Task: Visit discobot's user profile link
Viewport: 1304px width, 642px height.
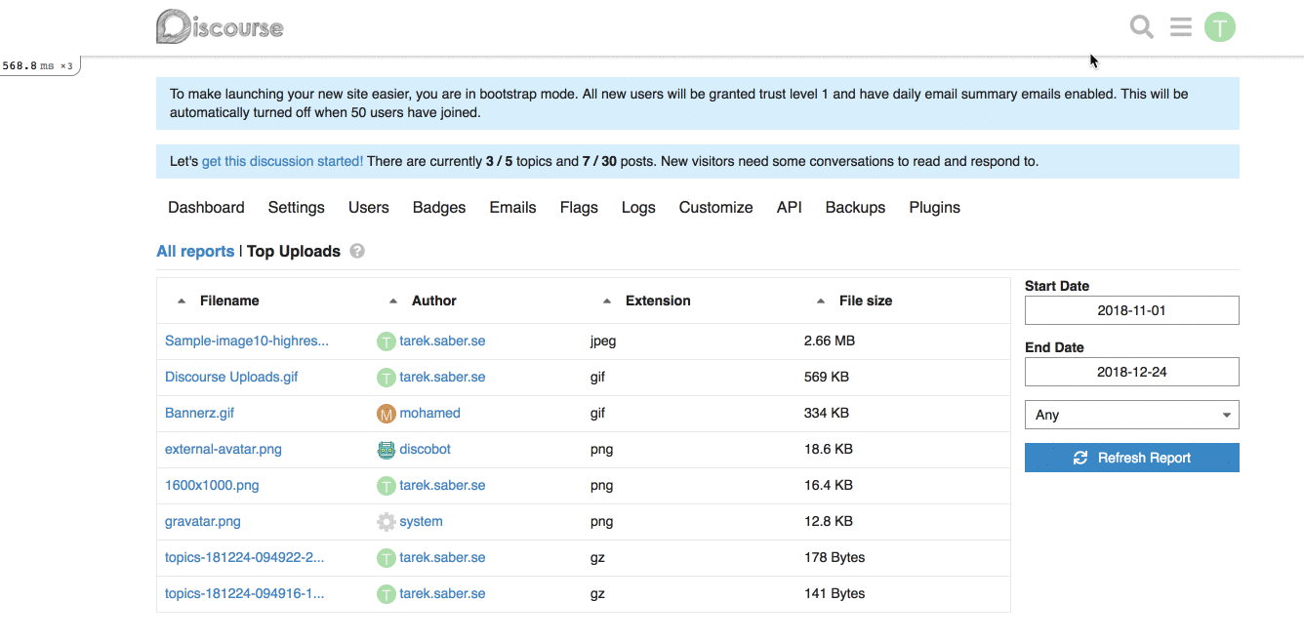Action: pyautogui.click(x=426, y=449)
